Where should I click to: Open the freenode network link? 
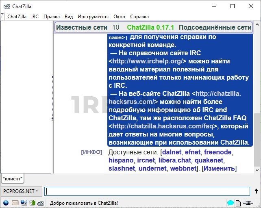pyautogui.click(x=218, y=152)
